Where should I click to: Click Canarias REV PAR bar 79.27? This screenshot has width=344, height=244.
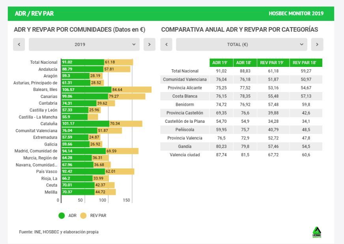tap(126, 96)
